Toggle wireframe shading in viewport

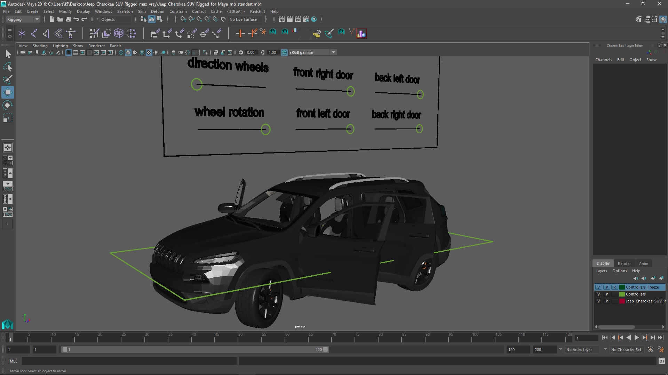click(121, 52)
